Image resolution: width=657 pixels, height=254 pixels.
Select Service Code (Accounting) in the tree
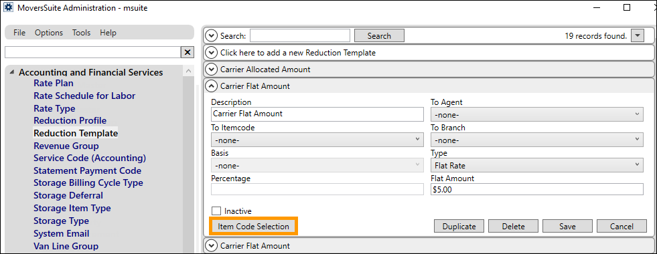pos(90,158)
